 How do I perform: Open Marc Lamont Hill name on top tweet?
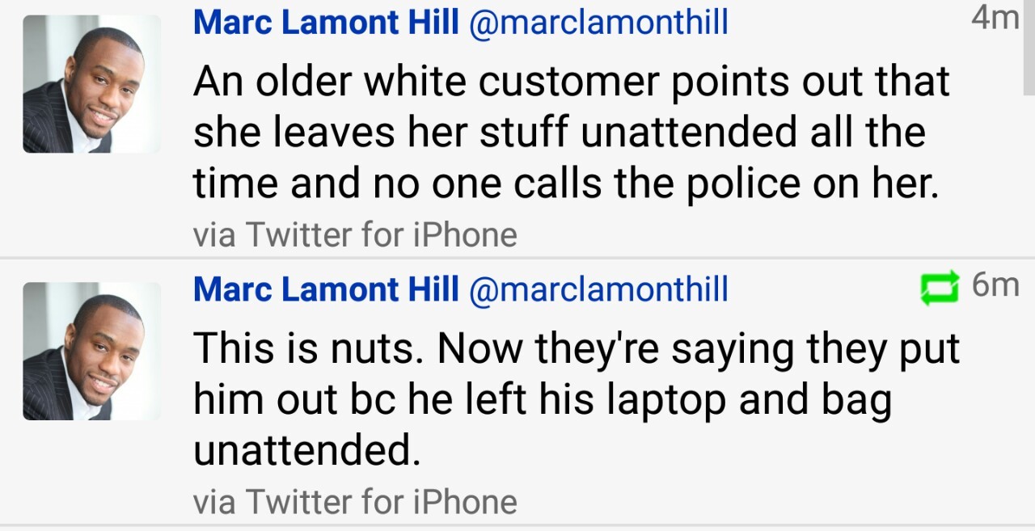point(327,21)
